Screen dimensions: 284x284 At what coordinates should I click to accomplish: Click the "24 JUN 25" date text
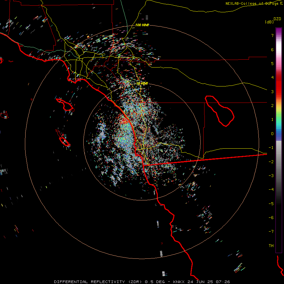pos(200,282)
